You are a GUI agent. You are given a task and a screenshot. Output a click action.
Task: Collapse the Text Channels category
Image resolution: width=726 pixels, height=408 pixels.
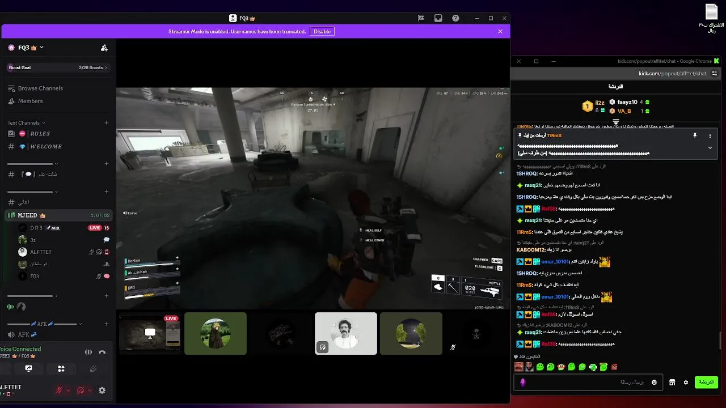point(26,123)
